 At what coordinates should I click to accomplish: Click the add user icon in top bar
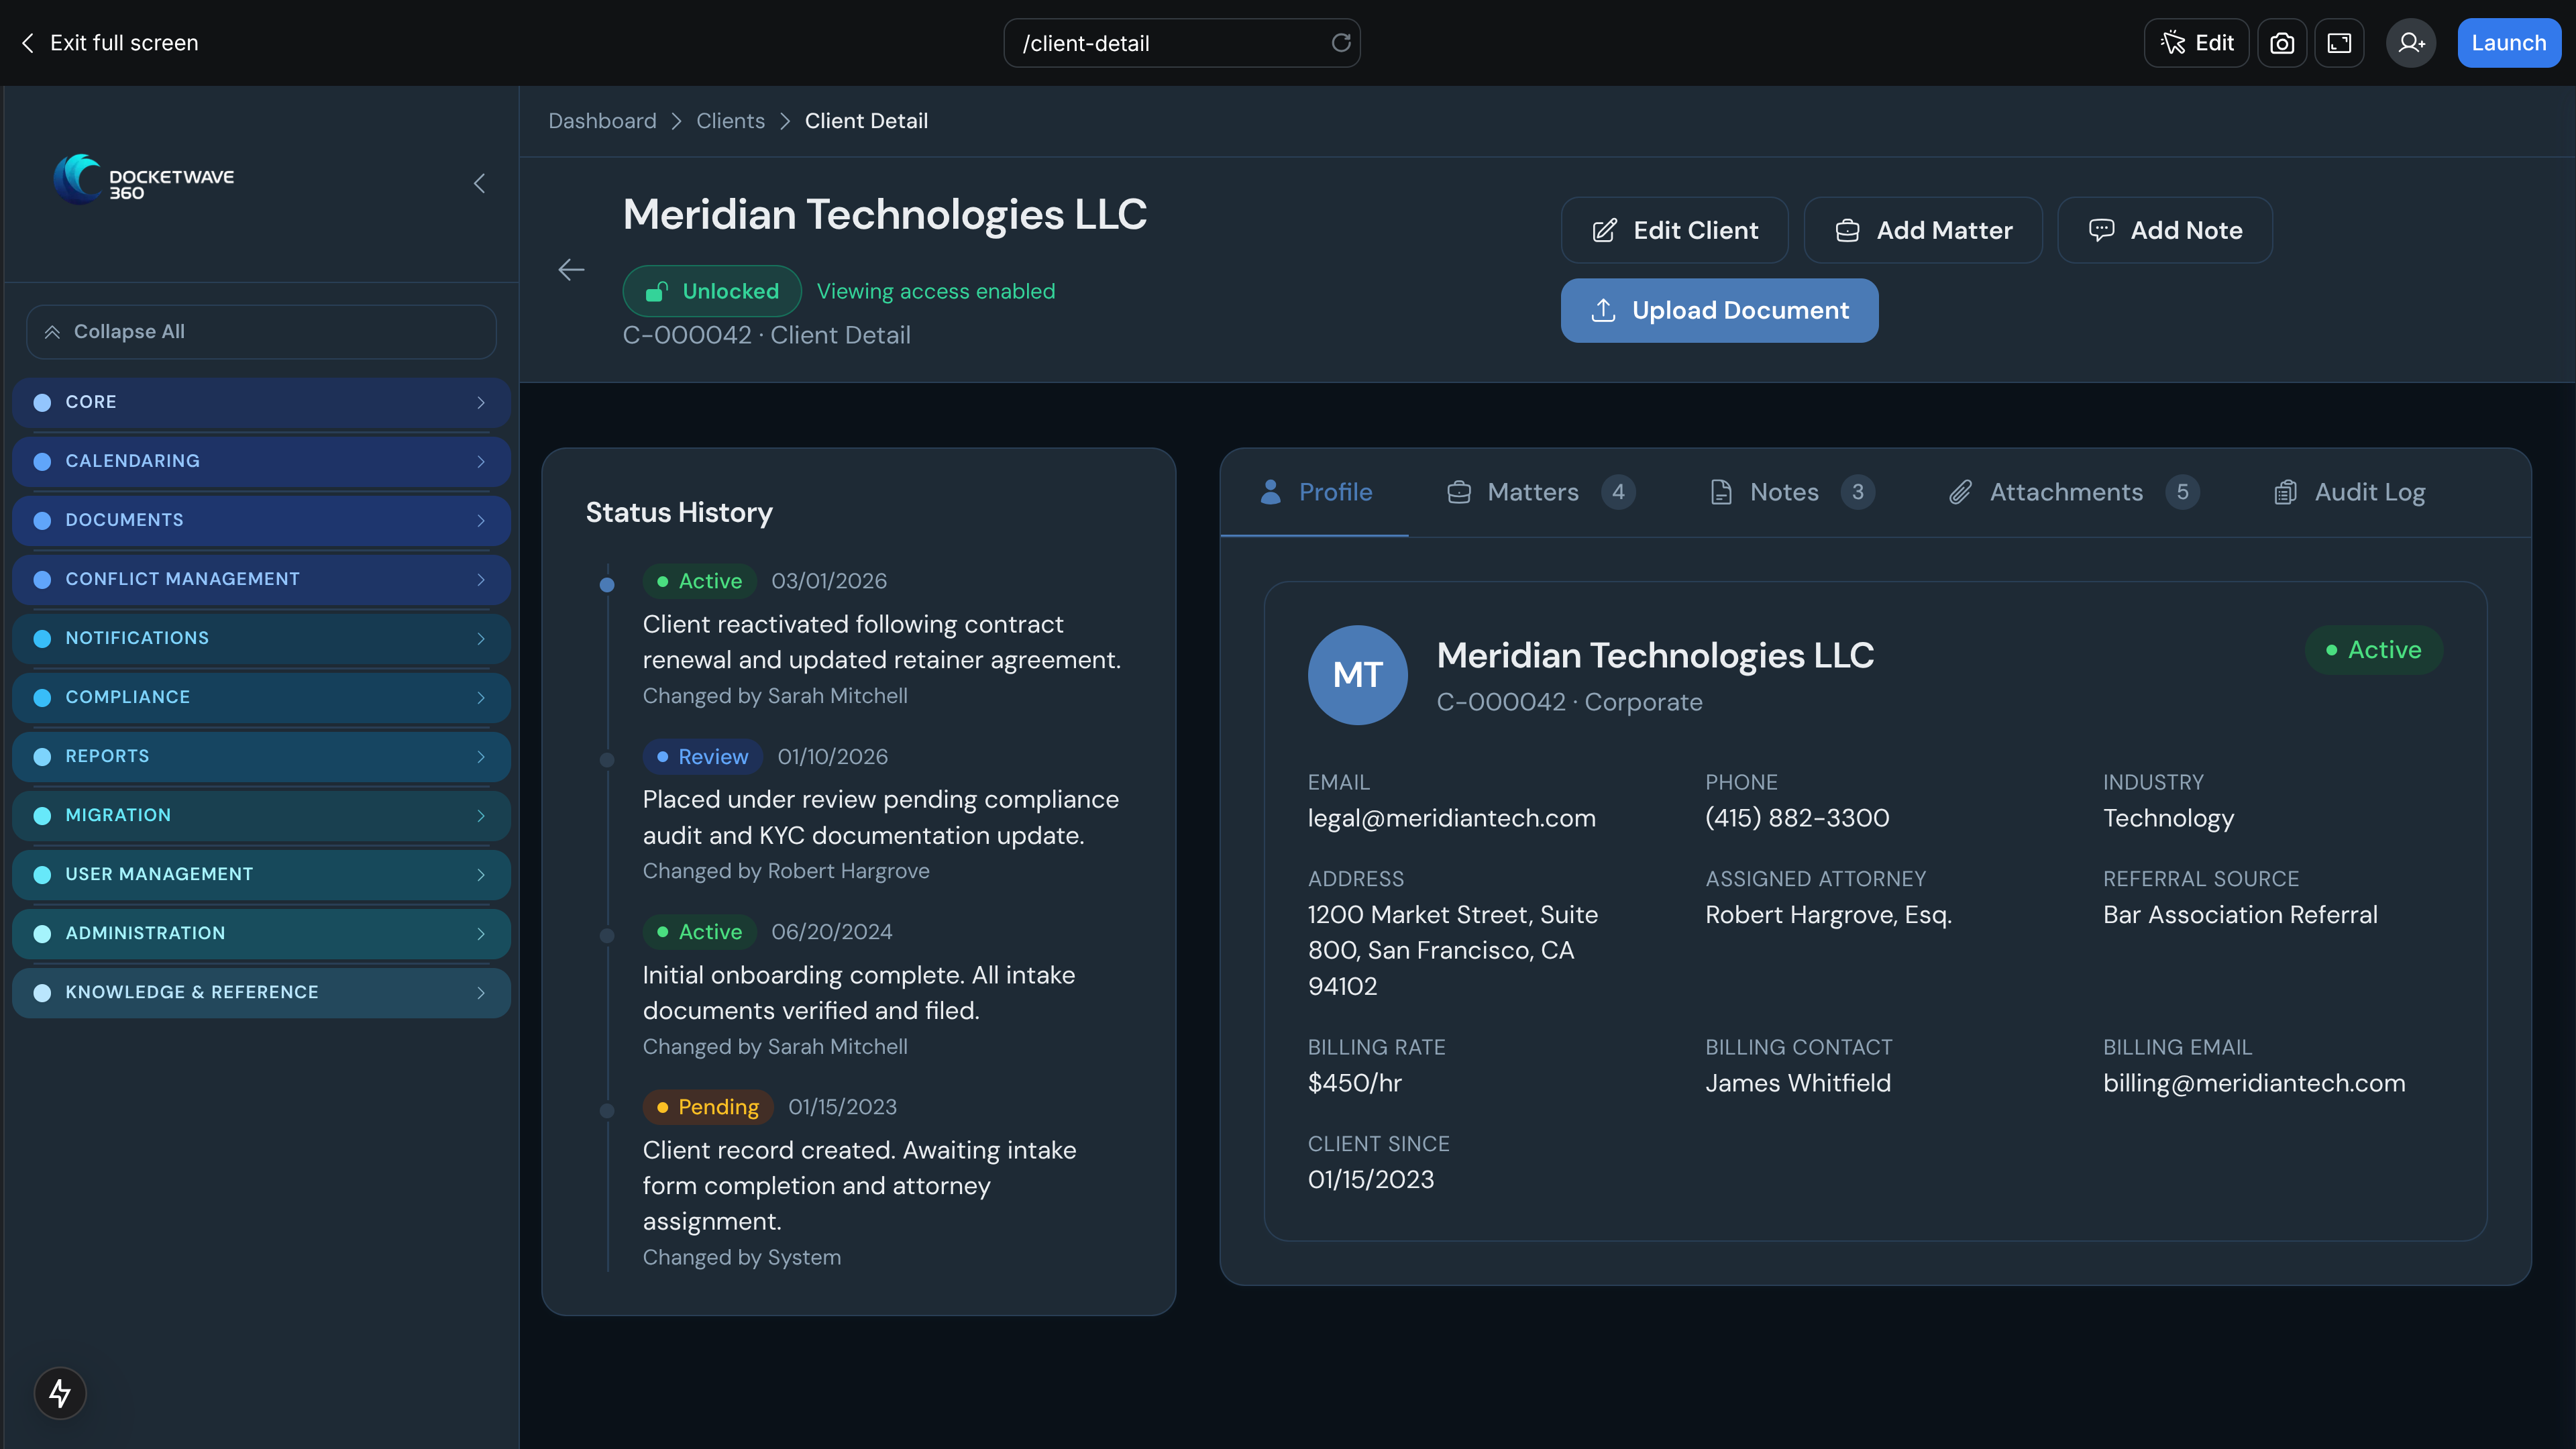click(2411, 43)
